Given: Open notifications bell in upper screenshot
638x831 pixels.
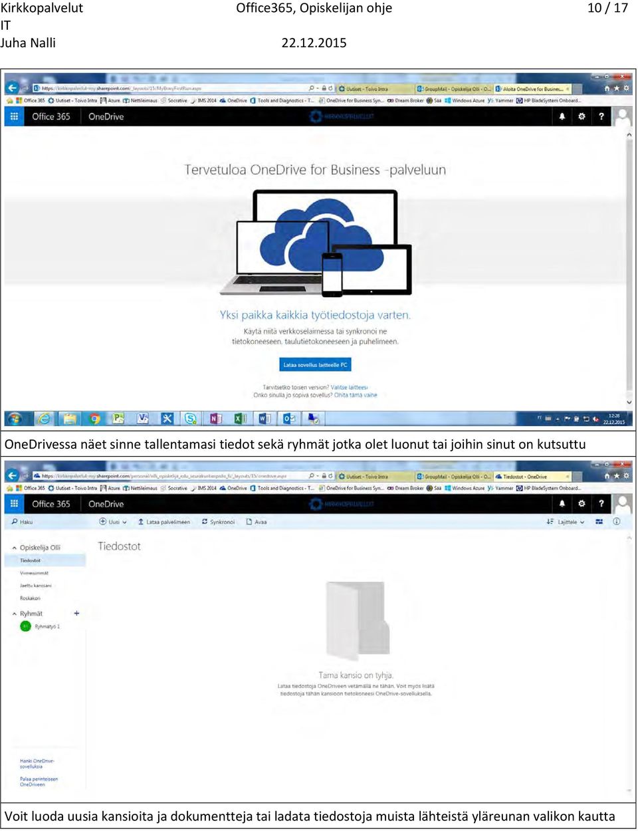Looking at the screenshot, I should (562, 116).
